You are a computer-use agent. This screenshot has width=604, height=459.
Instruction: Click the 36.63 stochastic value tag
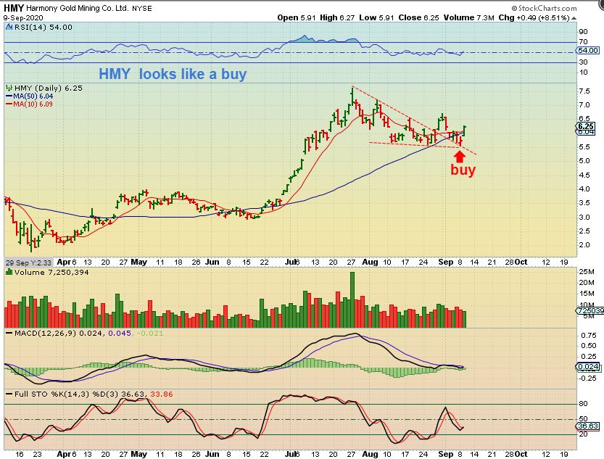[588, 426]
